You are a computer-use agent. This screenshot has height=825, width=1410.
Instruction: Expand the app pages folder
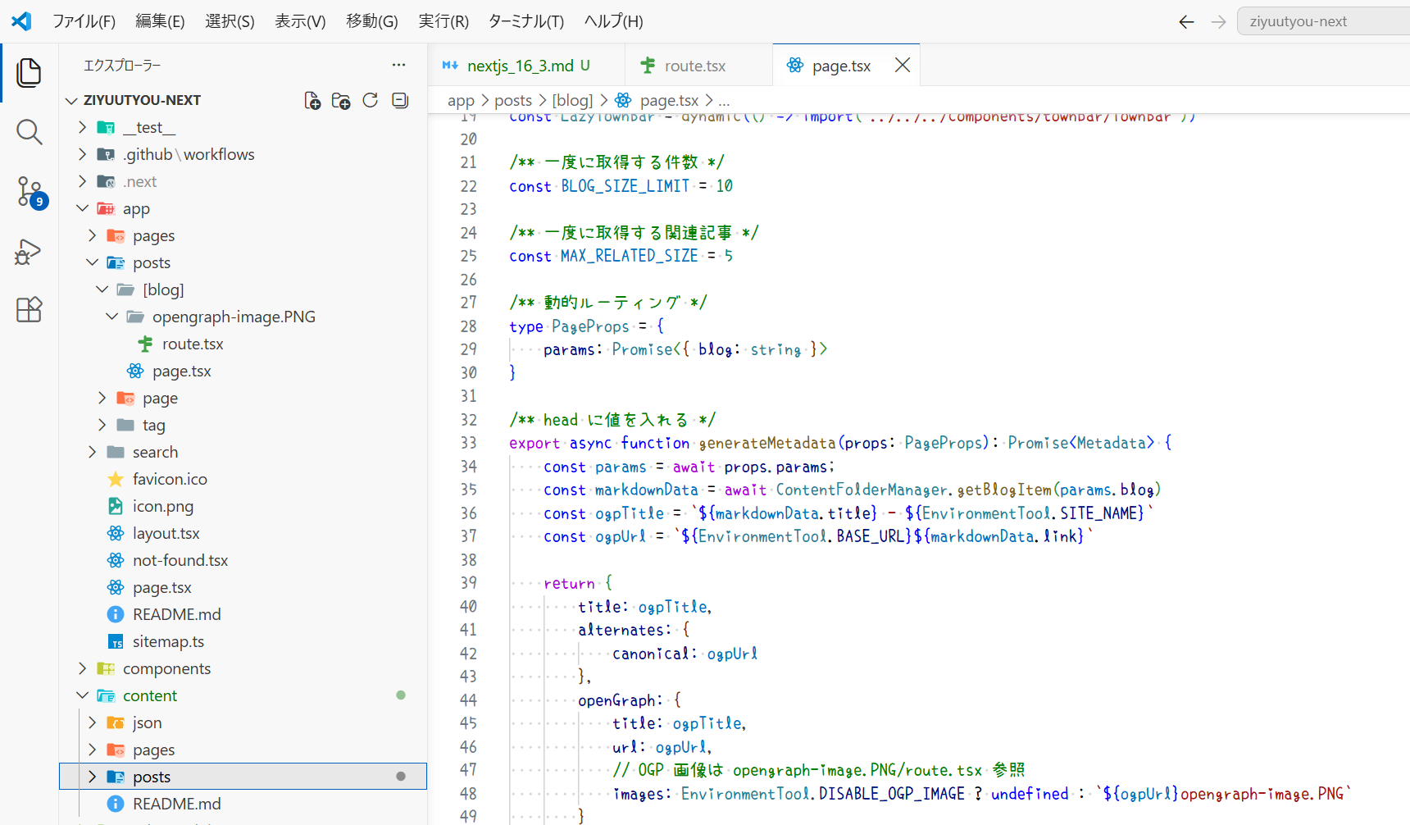pyautogui.click(x=92, y=235)
